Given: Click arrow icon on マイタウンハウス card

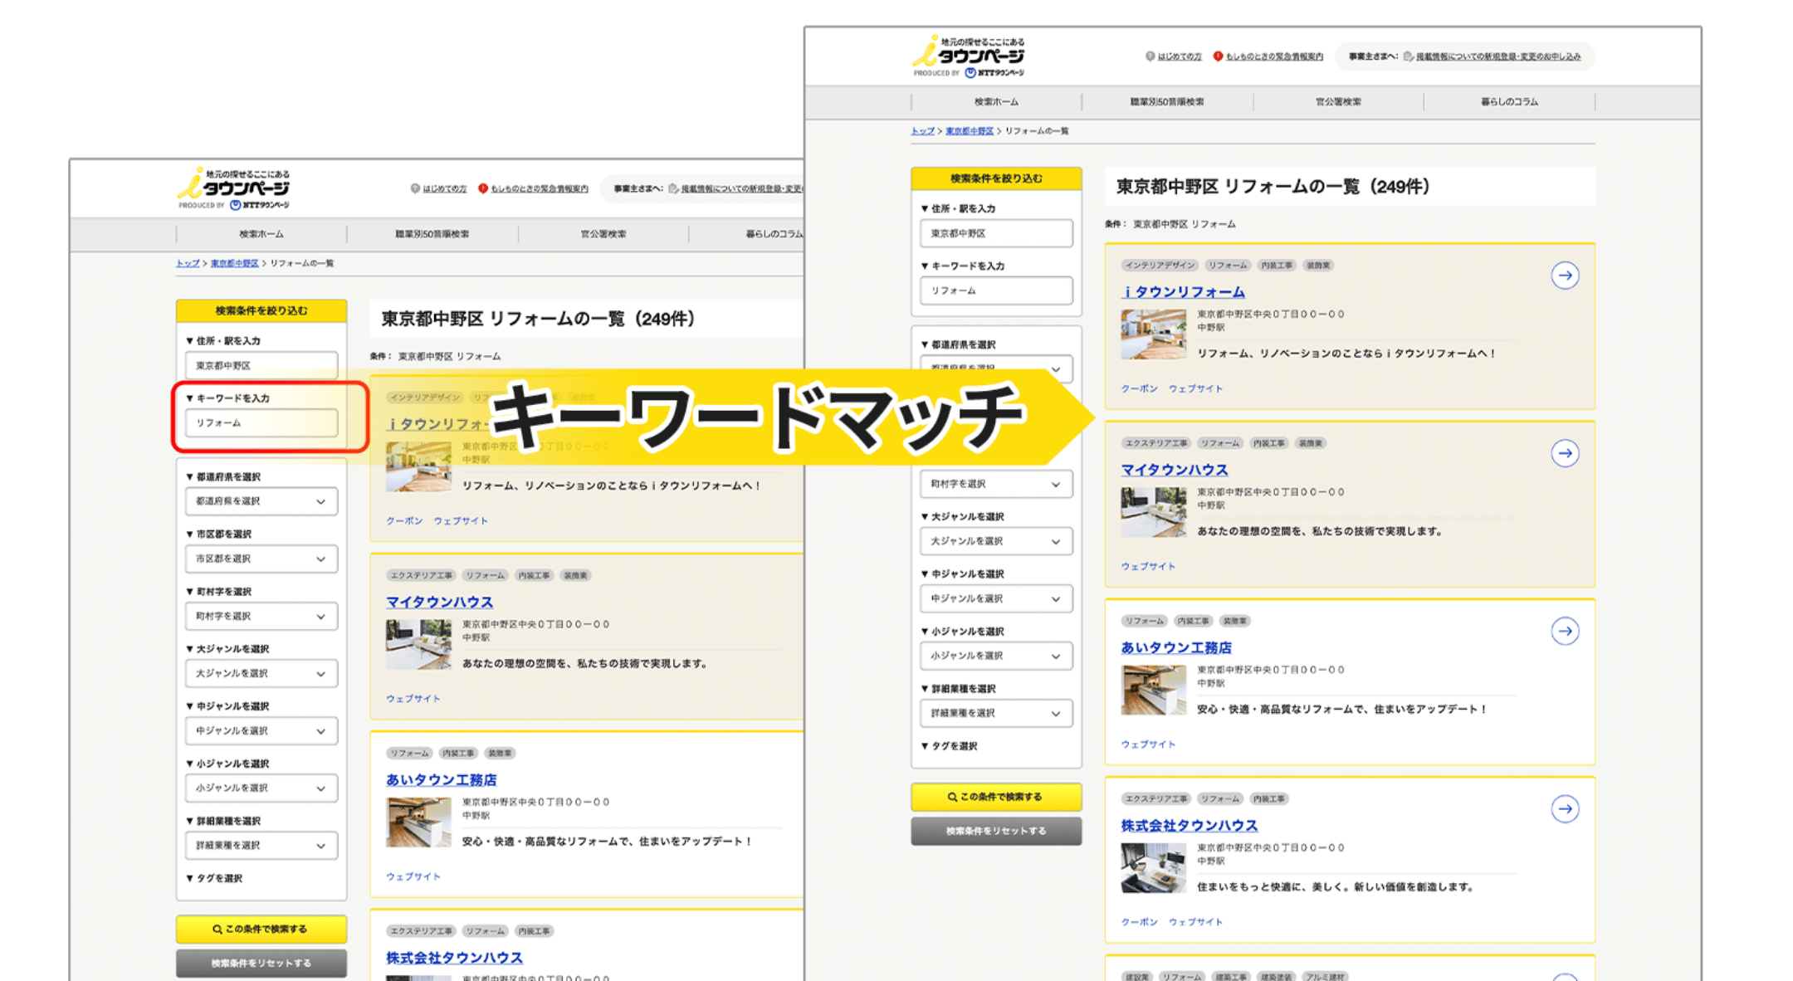Looking at the screenshot, I should pos(1565,453).
